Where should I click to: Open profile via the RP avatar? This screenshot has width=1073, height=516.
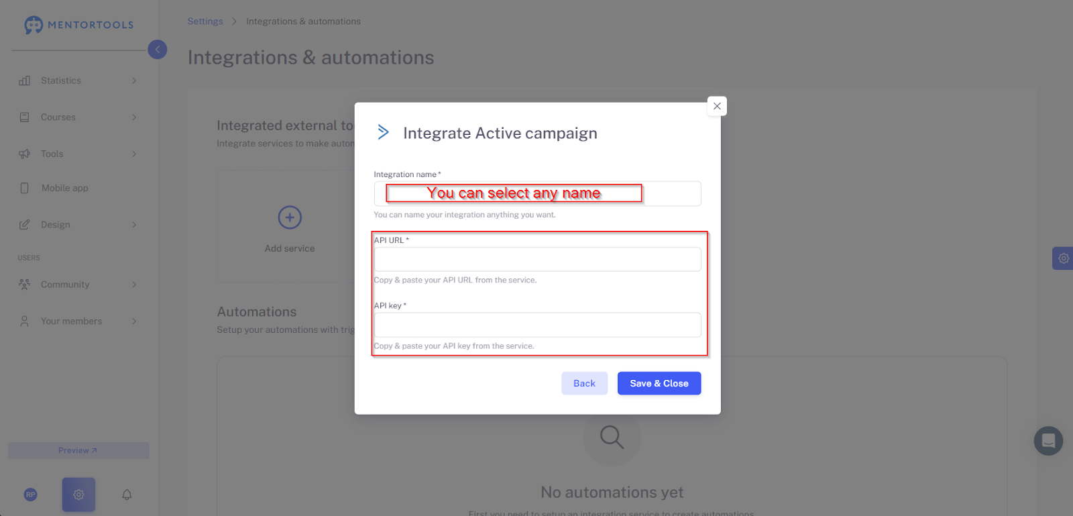30,495
